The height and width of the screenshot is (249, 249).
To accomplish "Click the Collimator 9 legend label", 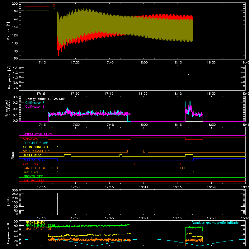I will pos(35,106).
